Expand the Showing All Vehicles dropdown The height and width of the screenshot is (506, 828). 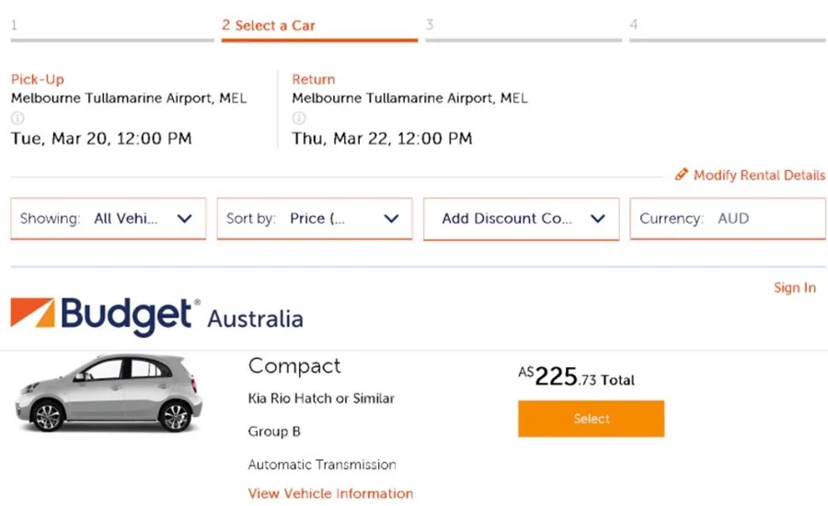109,219
